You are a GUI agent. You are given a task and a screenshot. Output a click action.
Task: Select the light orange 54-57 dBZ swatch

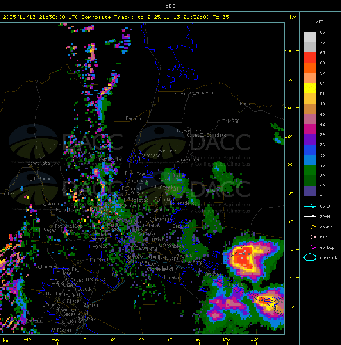[x=310, y=78]
